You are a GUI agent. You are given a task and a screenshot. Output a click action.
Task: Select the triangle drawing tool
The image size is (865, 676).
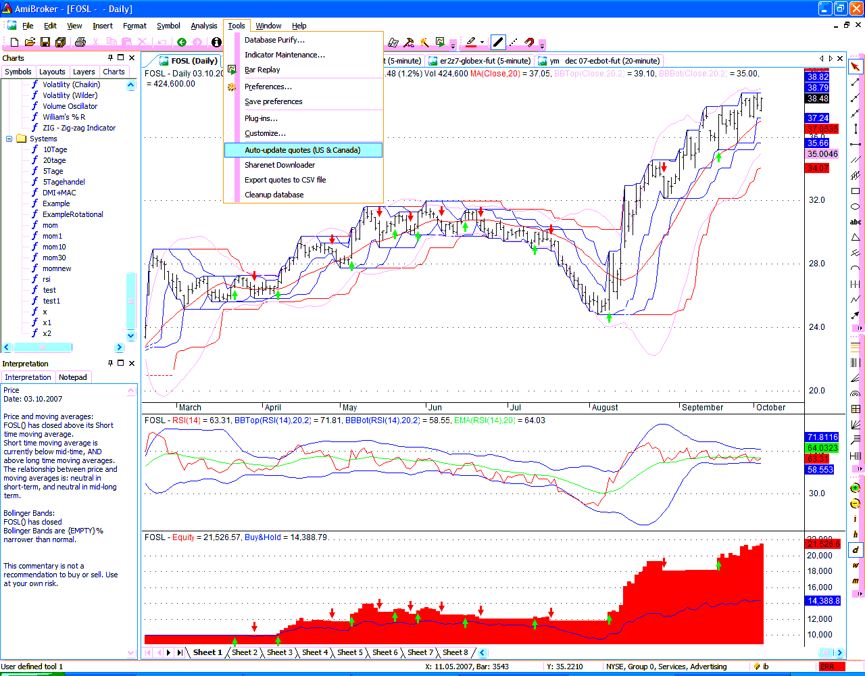(x=856, y=238)
